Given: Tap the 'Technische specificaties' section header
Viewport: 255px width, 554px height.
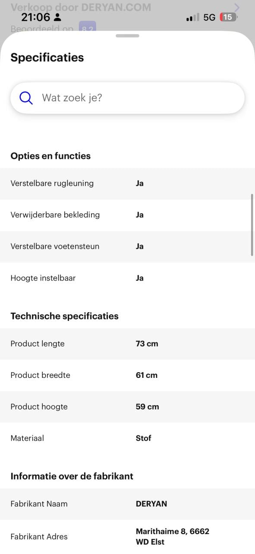Looking at the screenshot, I should (x=64, y=316).
